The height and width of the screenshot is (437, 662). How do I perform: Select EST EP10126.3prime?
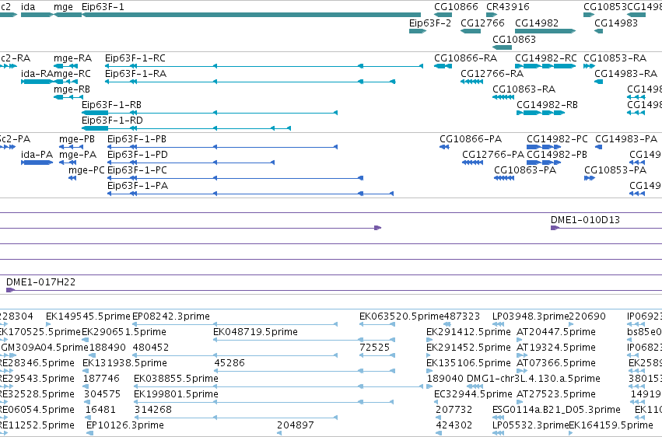click(89, 433)
